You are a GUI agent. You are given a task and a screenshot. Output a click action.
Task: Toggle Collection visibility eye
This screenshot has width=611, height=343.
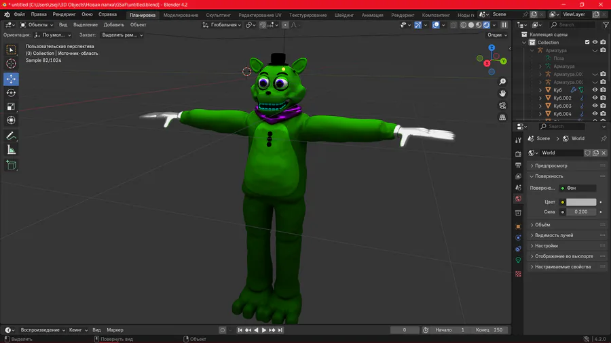595,43
